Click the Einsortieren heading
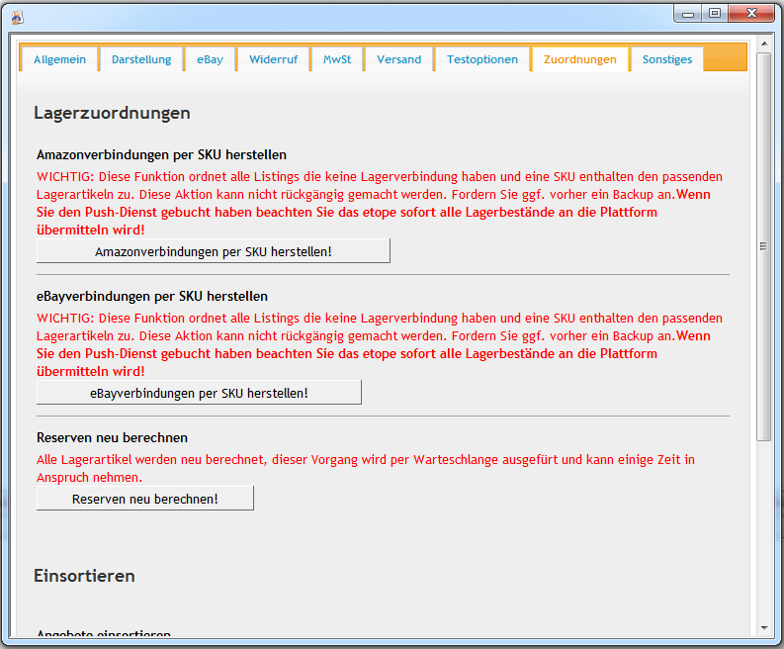 tap(84, 576)
